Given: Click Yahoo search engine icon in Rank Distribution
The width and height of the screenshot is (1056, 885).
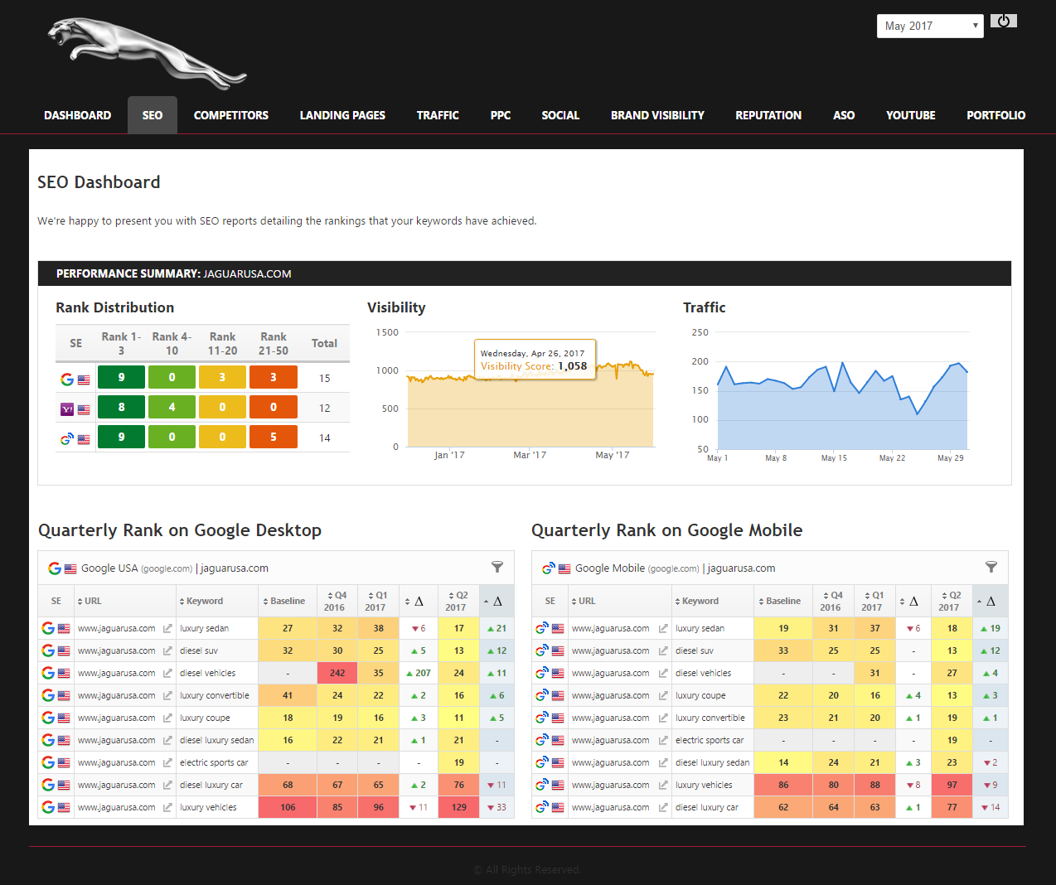Looking at the screenshot, I should click(x=67, y=409).
